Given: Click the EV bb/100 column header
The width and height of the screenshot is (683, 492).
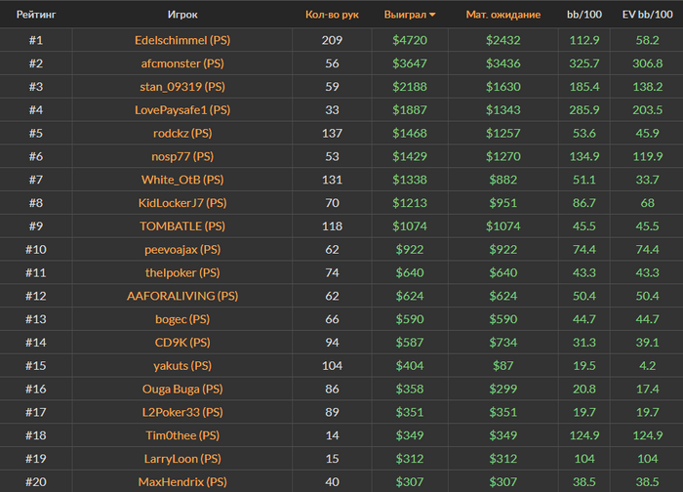Looking at the screenshot, I should tap(646, 16).
